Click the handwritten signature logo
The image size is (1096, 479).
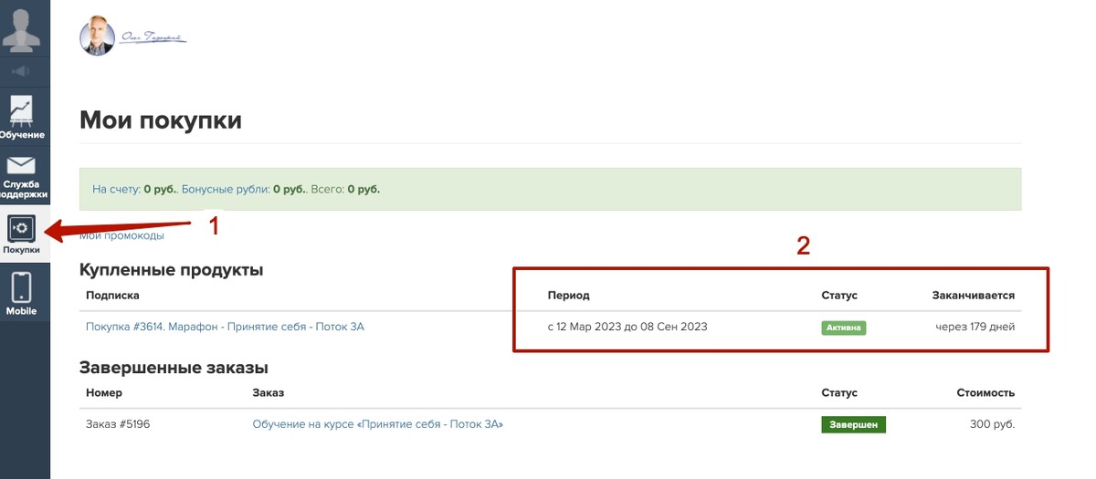click(x=153, y=37)
